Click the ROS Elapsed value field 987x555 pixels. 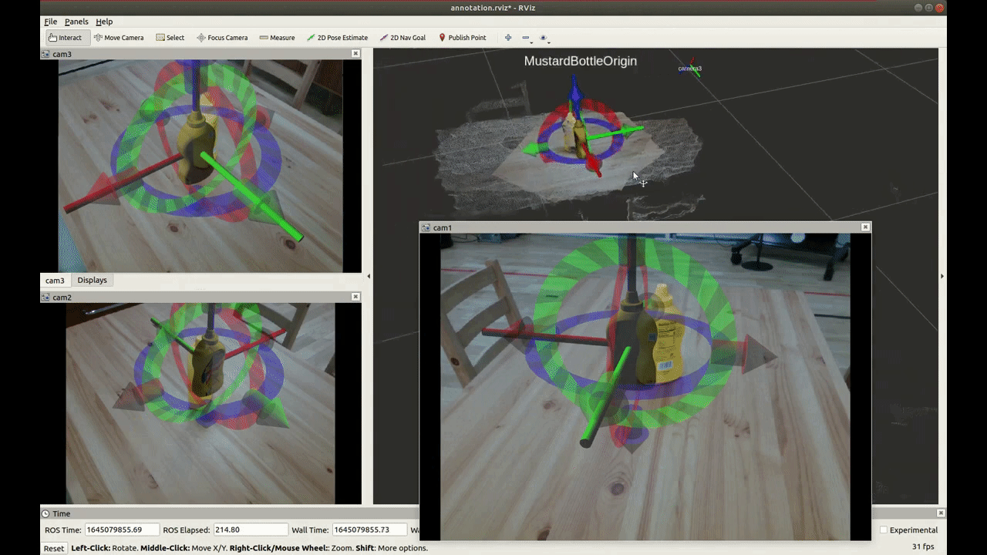coord(251,530)
